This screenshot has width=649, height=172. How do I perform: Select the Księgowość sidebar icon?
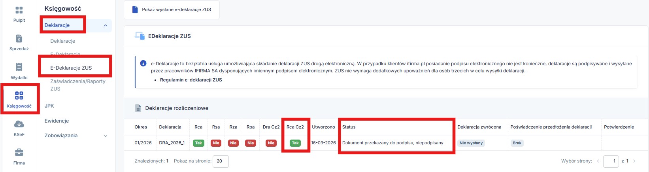(19, 96)
